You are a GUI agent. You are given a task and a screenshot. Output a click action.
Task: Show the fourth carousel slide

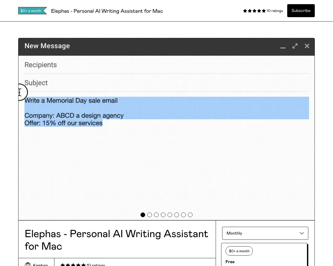163,215
